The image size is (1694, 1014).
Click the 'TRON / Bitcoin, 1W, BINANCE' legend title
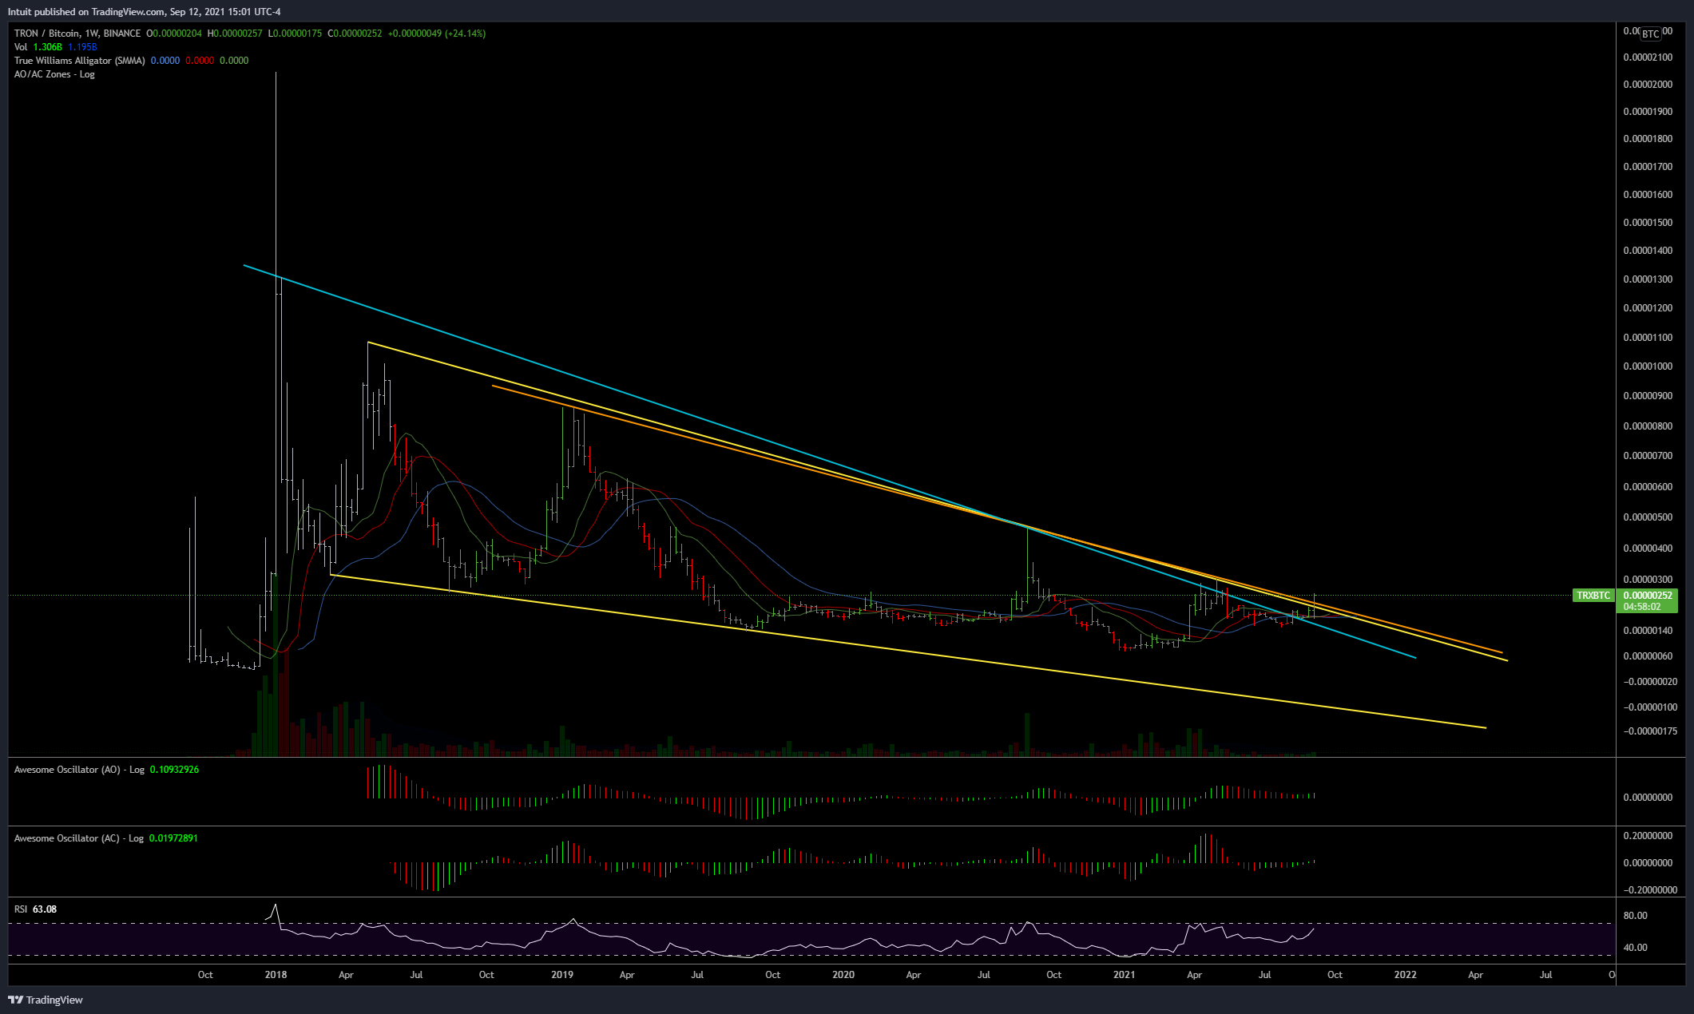(77, 34)
